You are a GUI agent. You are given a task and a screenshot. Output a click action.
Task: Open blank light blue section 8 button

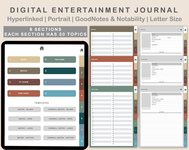click(x=60, y=94)
